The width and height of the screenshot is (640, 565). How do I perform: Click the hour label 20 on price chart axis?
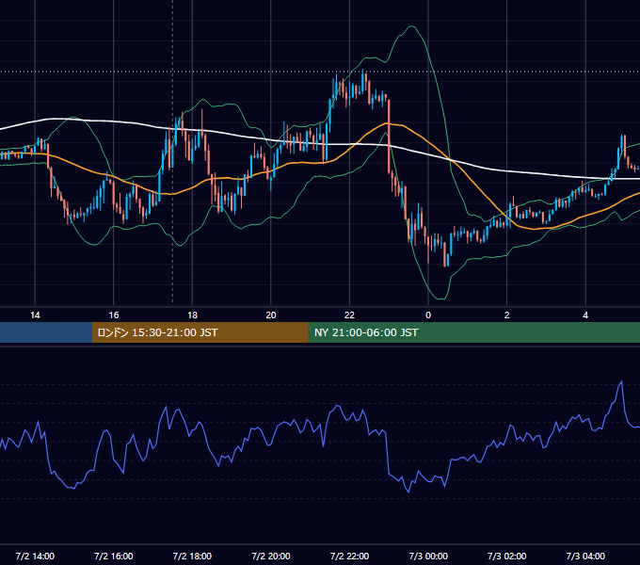point(271,315)
